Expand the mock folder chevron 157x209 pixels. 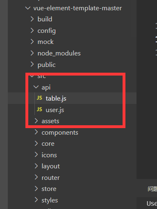[x=32, y=41]
